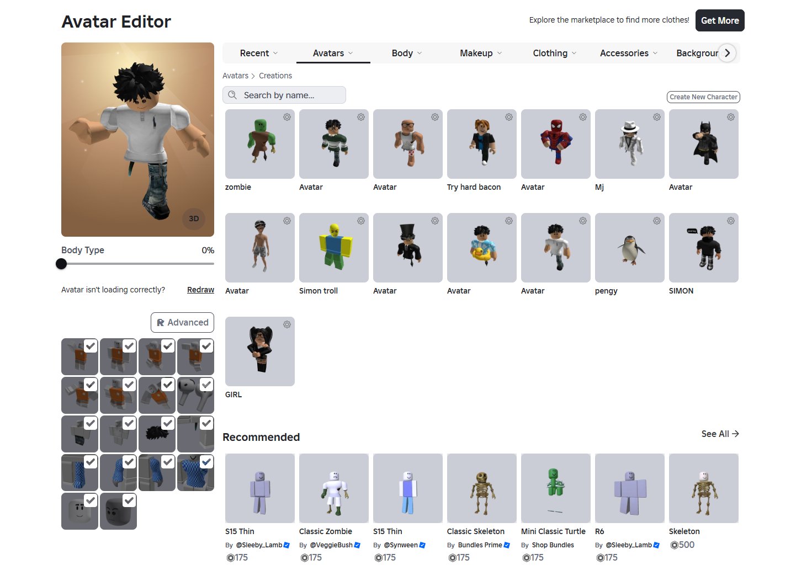The width and height of the screenshot is (812, 581).
Task: Select the pengy penguin avatar thumbnail
Action: coord(630,248)
